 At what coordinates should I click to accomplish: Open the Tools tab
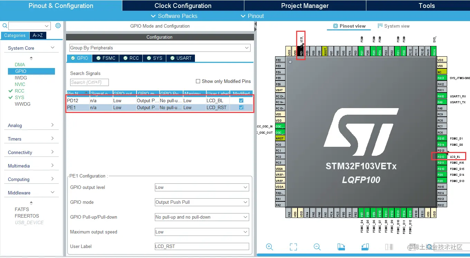[427, 6]
